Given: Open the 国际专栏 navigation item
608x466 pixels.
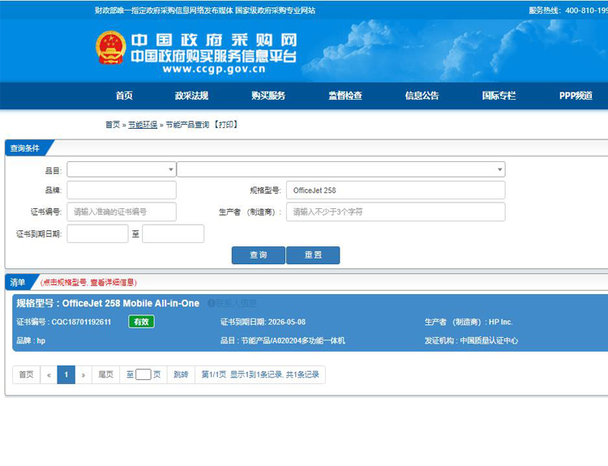Looking at the screenshot, I should [499, 96].
